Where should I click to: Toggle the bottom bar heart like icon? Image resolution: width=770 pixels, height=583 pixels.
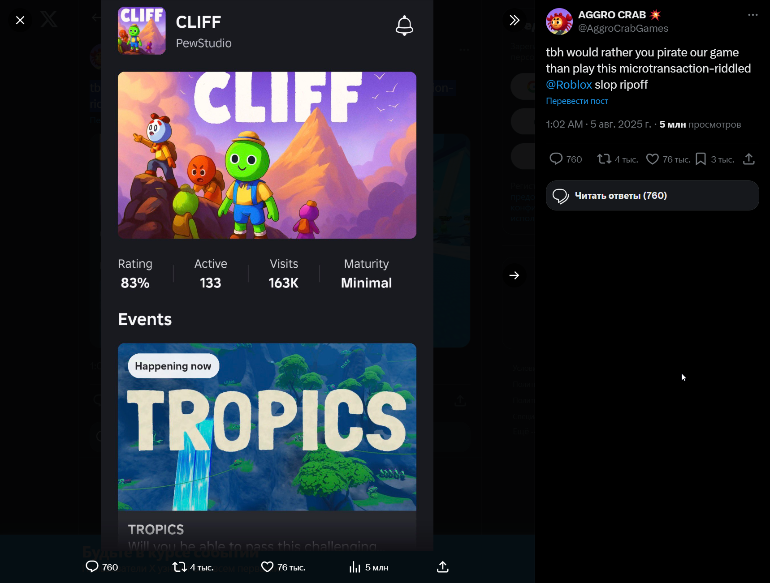click(267, 567)
